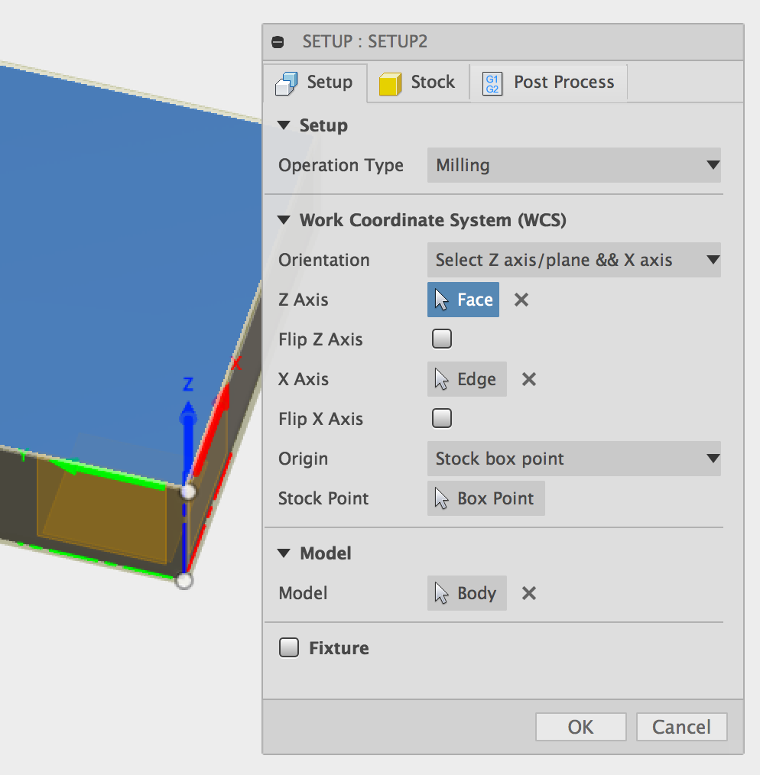The height and width of the screenshot is (775, 760).
Task: Clear the X Axis Edge selection
Action: click(x=528, y=379)
